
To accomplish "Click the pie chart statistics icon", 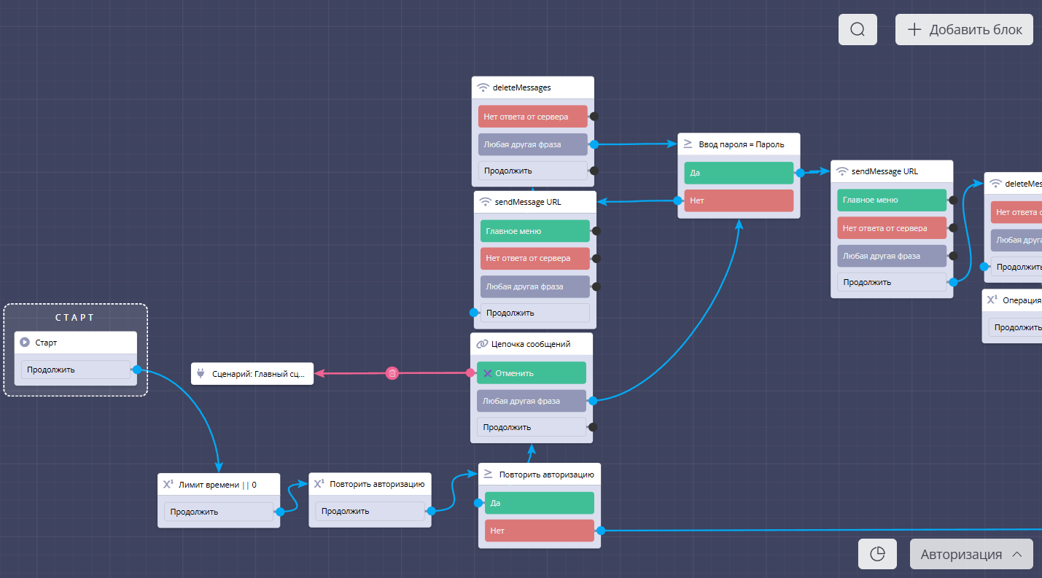I will click(877, 554).
